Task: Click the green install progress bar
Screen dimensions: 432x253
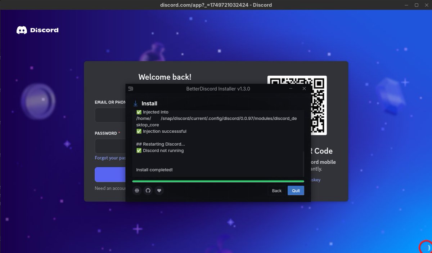Action: [x=218, y=181]
